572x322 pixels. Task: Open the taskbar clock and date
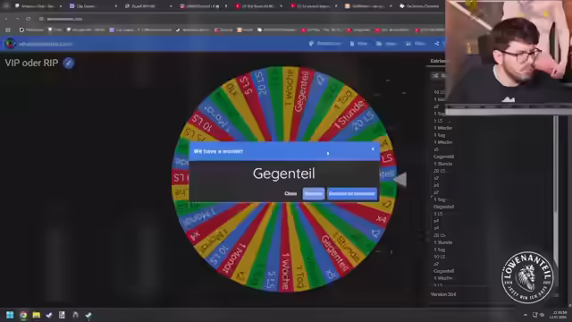coord(559,315)
